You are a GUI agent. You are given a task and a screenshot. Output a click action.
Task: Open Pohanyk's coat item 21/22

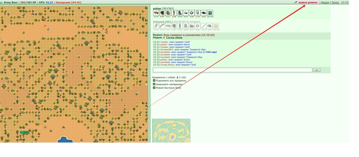pyautogui.click(x=180, y=26)
